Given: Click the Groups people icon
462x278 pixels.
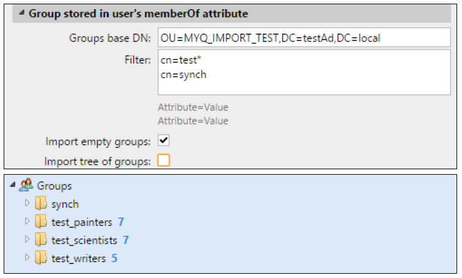Looking at the screenshot, I should pos(26,186).
